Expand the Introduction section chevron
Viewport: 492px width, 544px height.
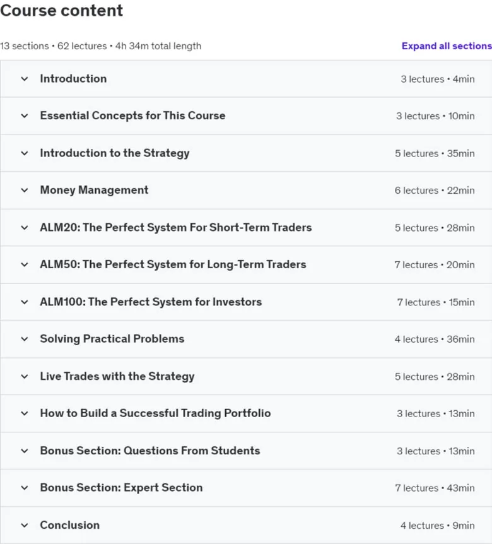pyautogui.click(x=24, y=79)
